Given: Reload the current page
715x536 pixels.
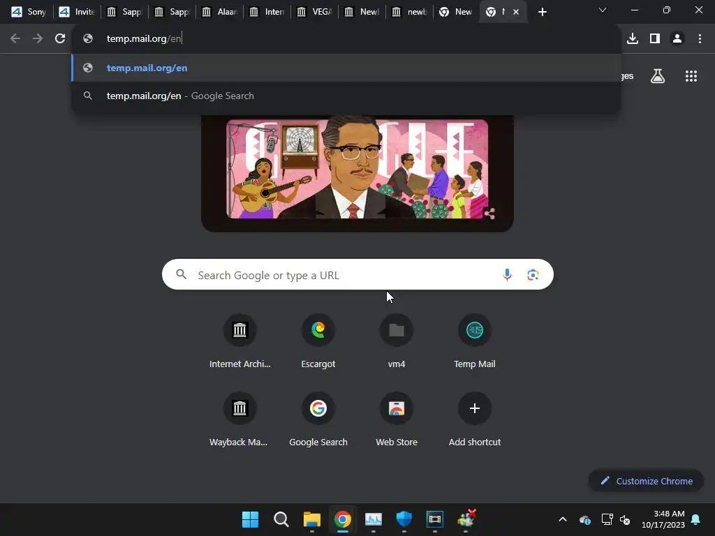Looking at the screenshot, I should 60,38.
